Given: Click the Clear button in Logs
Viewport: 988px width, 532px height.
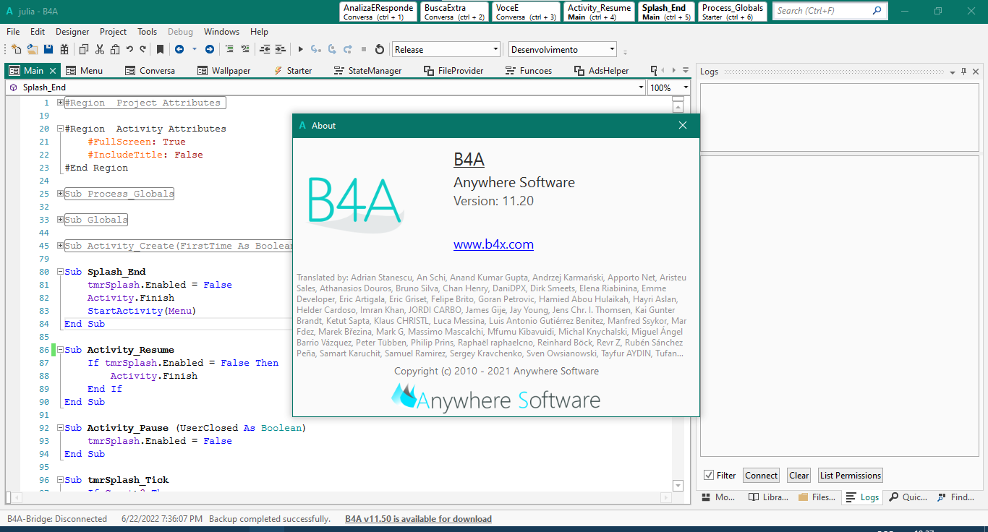Looking at the screenshot, I should 799,475.
